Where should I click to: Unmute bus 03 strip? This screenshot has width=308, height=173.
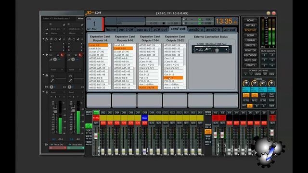tap(229, 123)
